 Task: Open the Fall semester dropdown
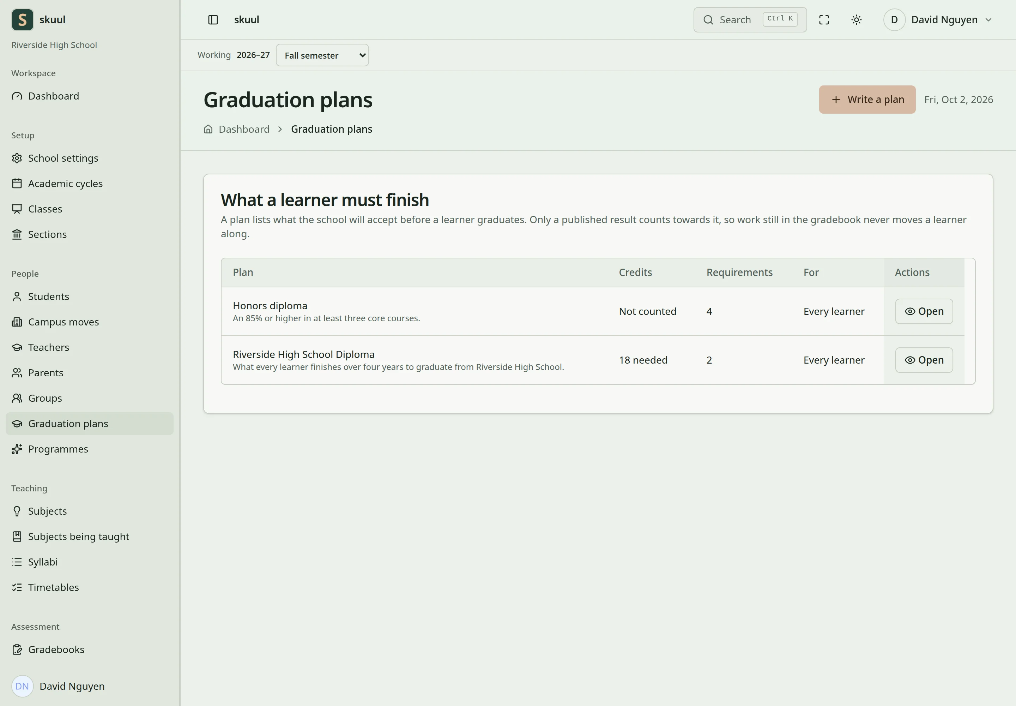pyautogui.click(x=322, y=55)
